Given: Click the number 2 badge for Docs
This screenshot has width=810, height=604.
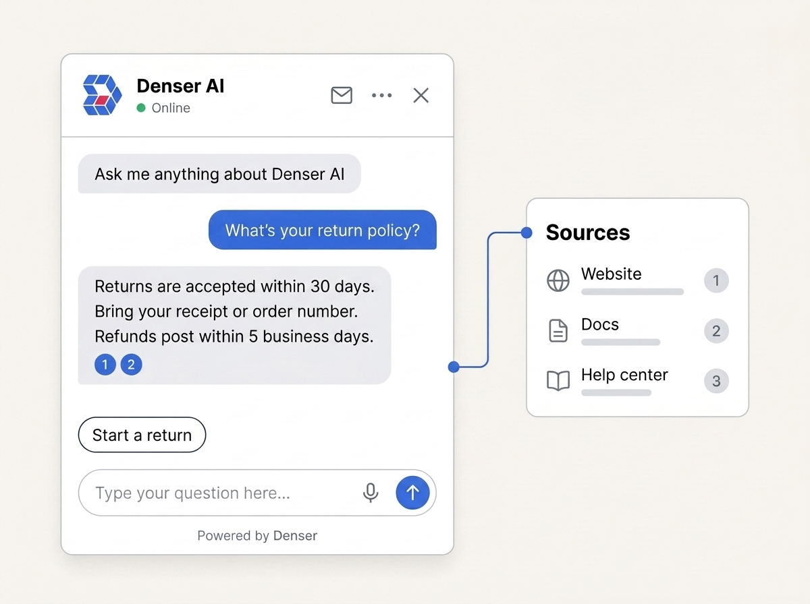Looking at the screenshot, I should pyautogui.click(x=716, y=331).
